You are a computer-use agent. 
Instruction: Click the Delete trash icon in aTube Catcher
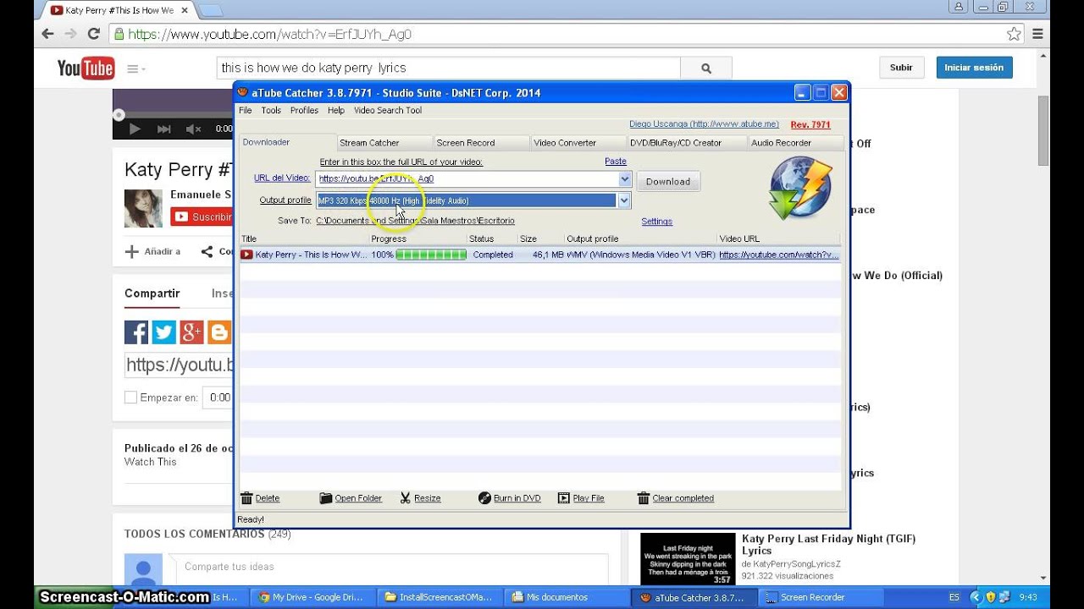click(246, 498)
